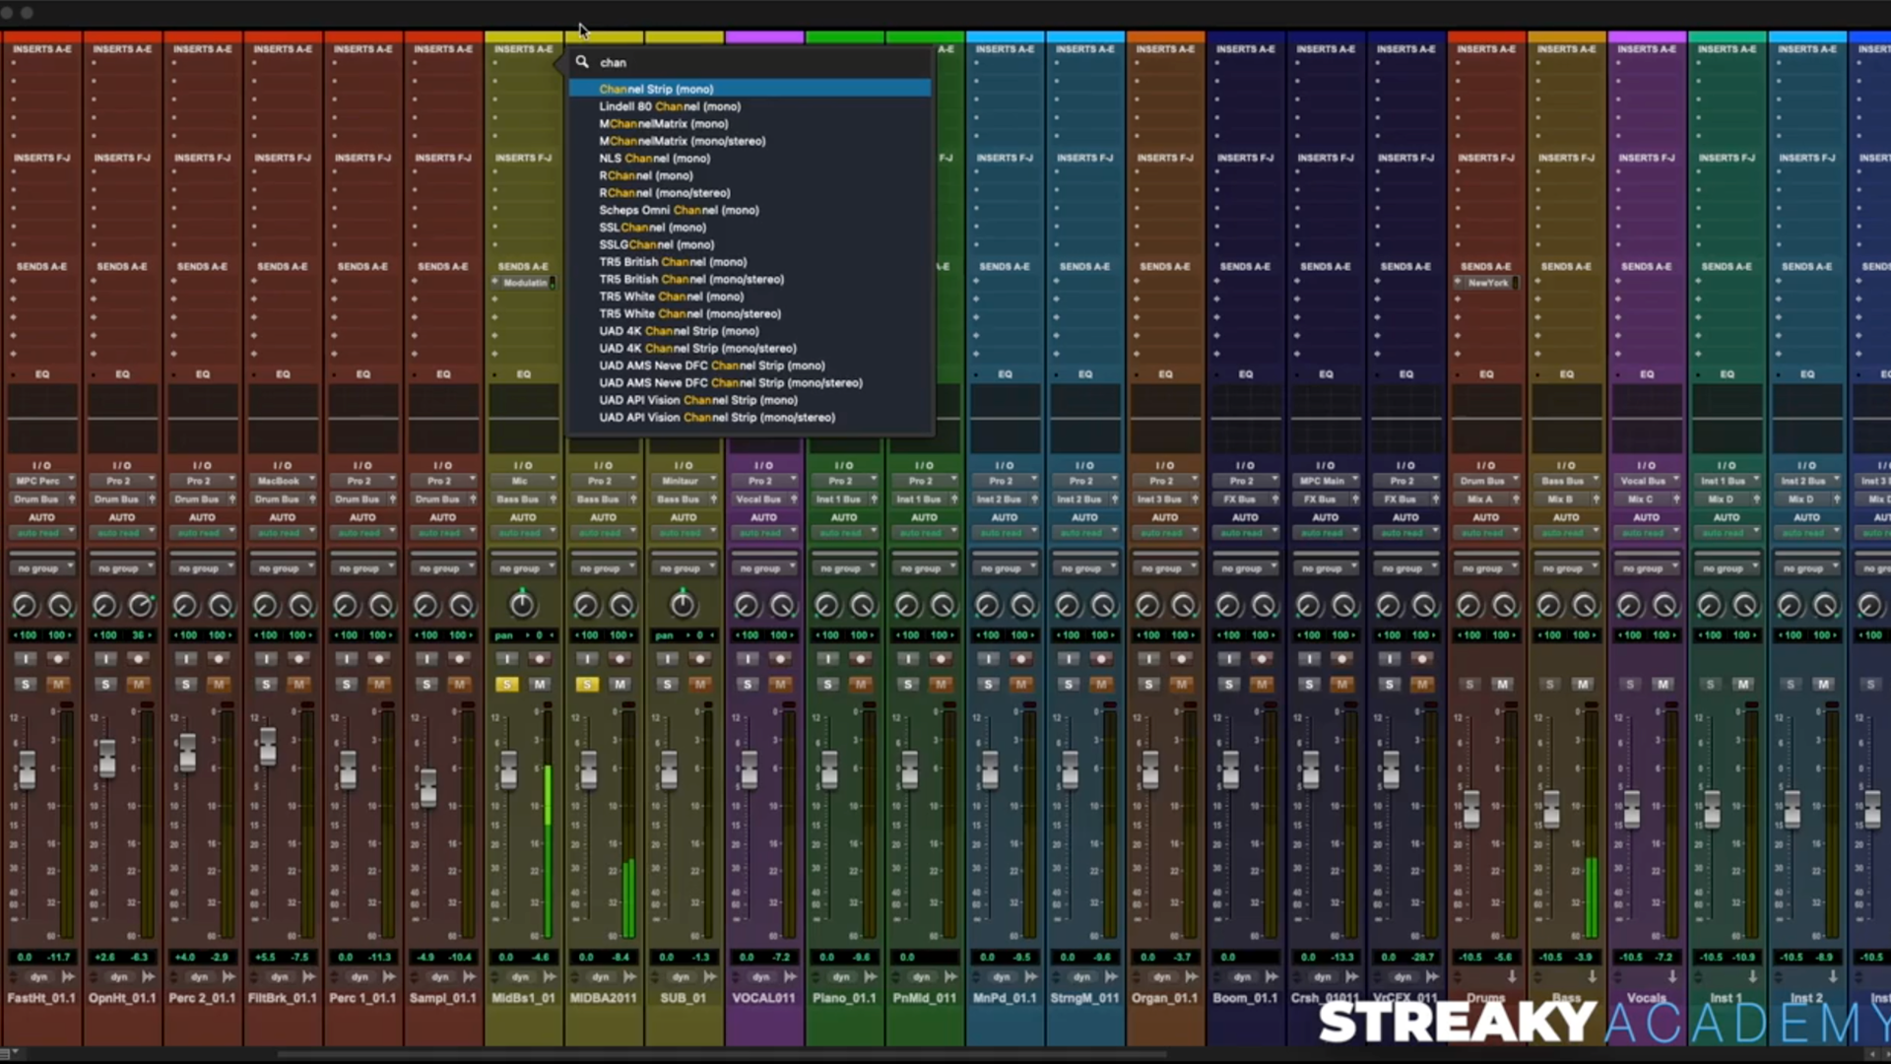Click the search magnifier icon in plugin list
The width and height of the screenshot is (1891, 1064).
[582, 62]
